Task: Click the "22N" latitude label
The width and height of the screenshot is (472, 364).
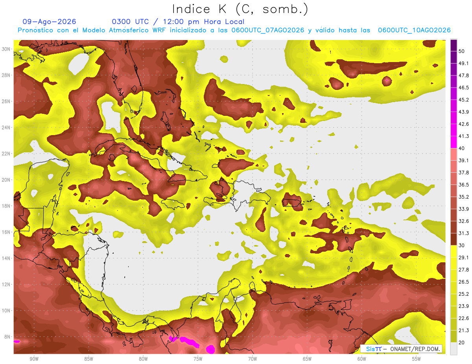Action: point(7,154)
